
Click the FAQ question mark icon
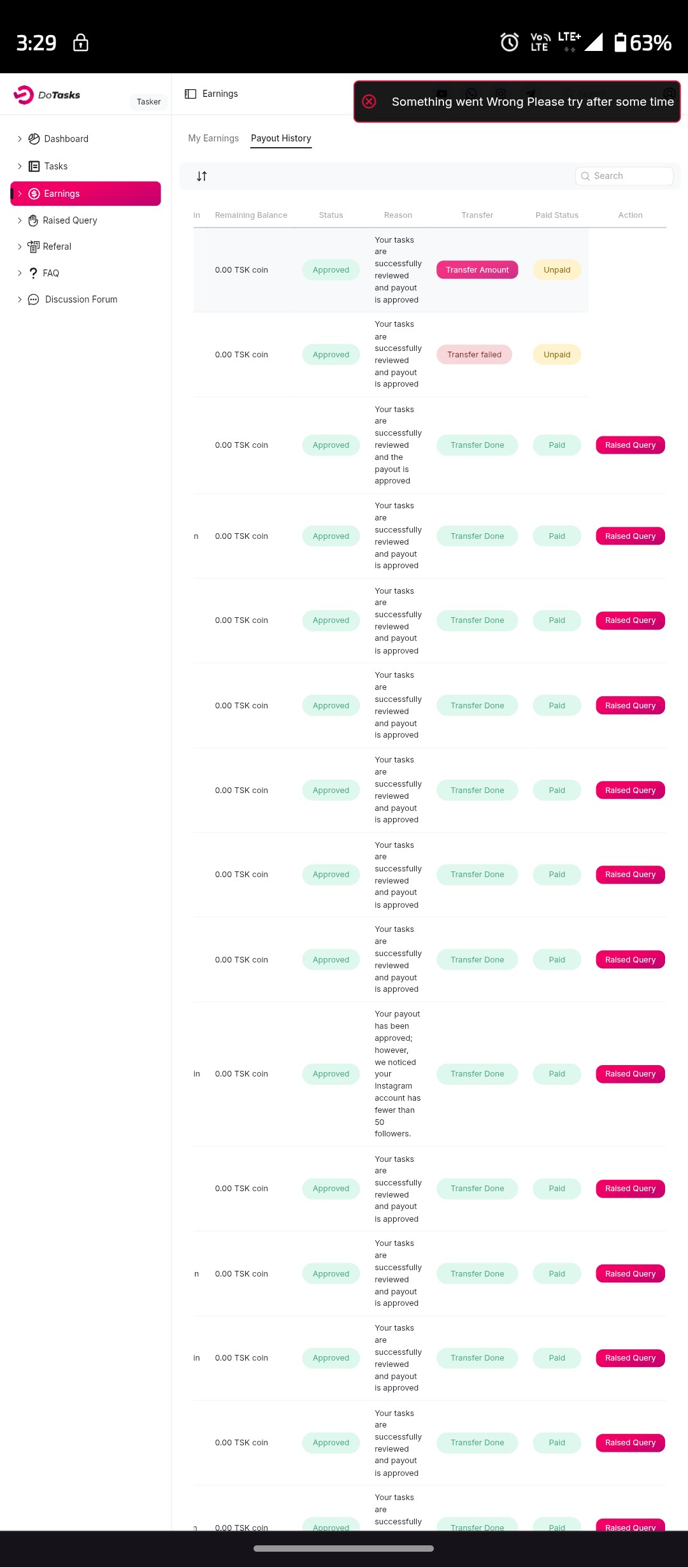[33, 273]
